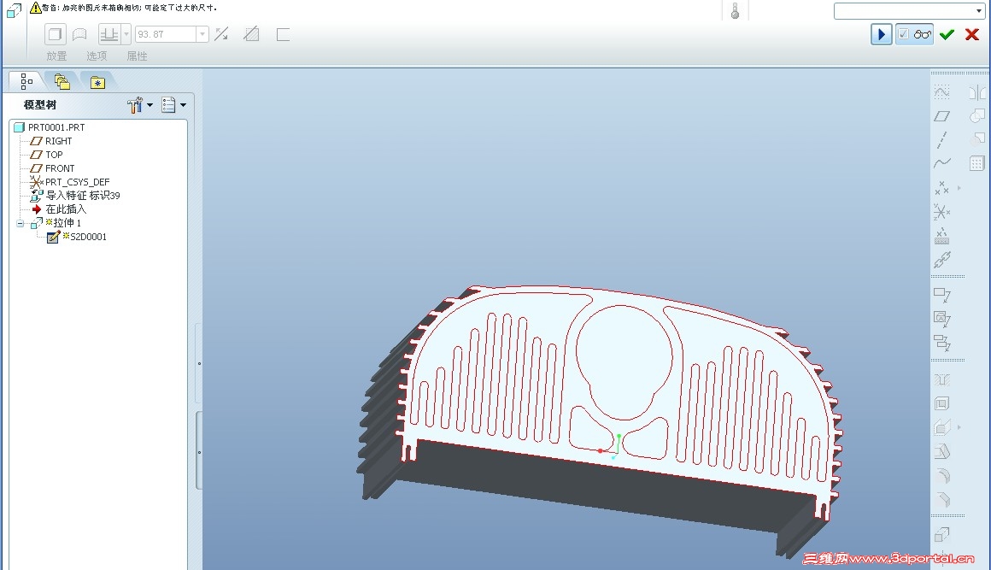The height and width of the screenshot is (570, 991).
Task: Switch to the folder browser navigator tab
Action: [x=62, y=81]
